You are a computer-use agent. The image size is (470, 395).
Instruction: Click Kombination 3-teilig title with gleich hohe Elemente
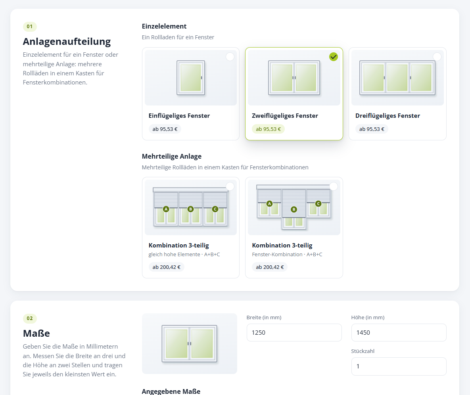[178, 245]
